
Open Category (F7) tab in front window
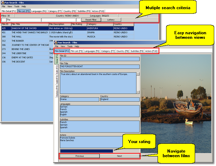tap(108, 51)
